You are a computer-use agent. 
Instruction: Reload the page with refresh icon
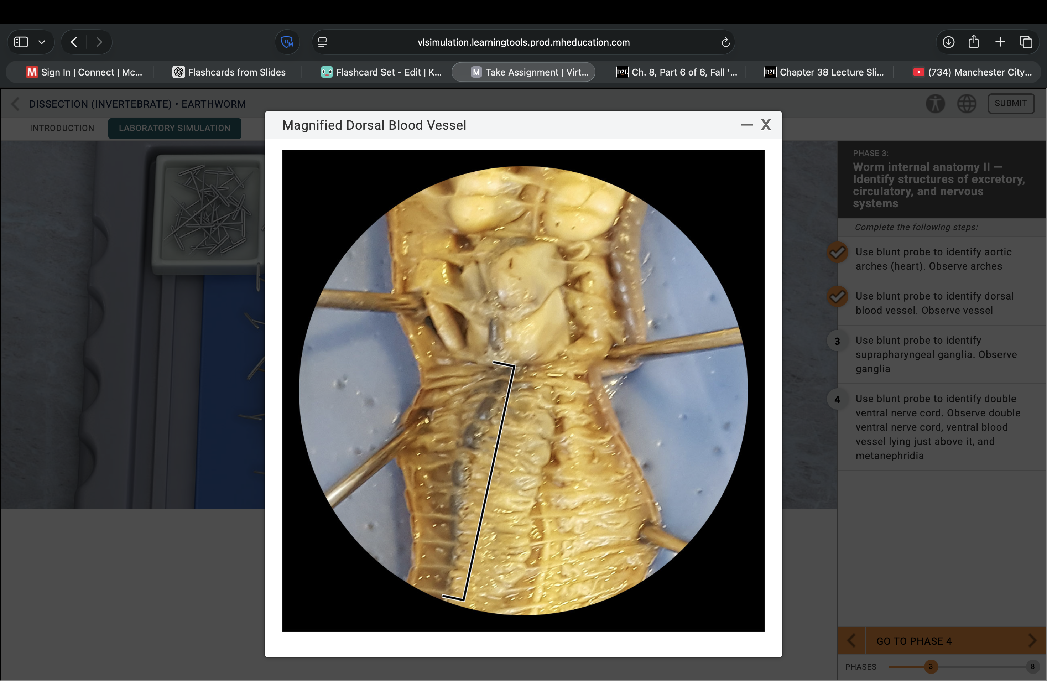coord(725,43)
